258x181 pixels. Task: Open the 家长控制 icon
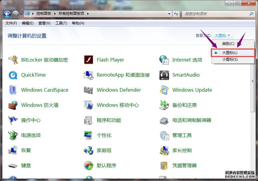[164, 150]
